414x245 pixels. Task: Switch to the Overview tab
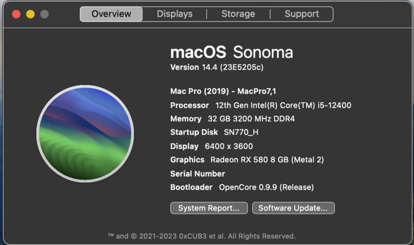111,14
